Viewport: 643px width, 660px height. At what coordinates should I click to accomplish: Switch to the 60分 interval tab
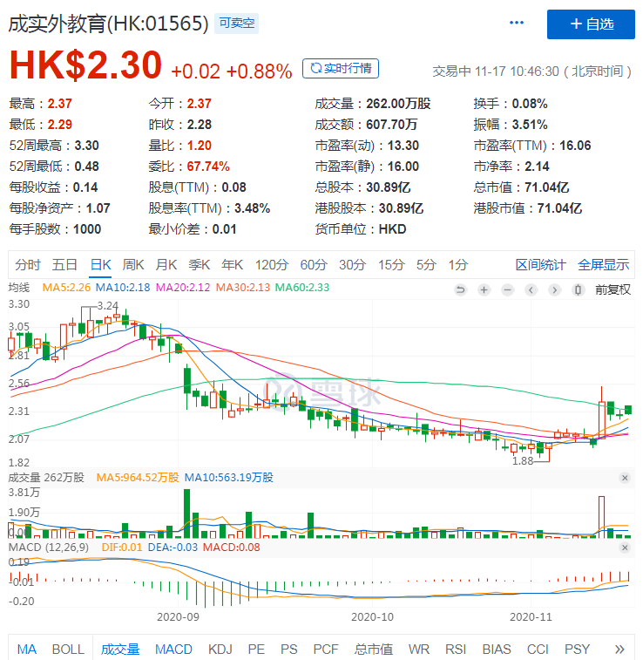click(x=314, y=265)
